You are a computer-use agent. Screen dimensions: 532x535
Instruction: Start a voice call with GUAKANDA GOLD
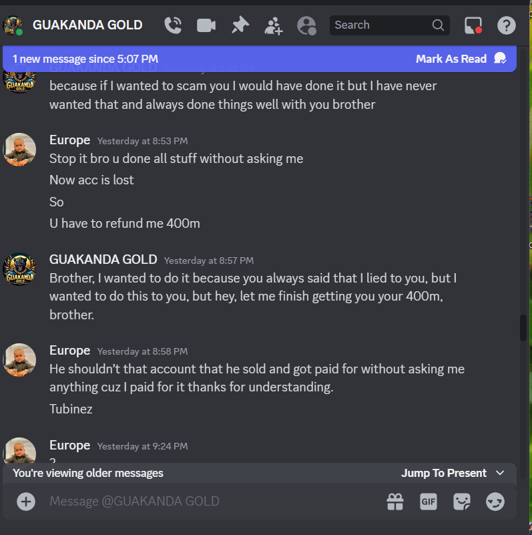(x=173, y=25)
